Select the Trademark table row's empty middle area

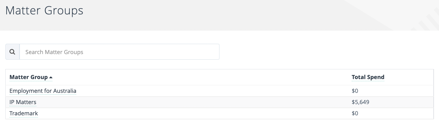[x=195, y=113]
